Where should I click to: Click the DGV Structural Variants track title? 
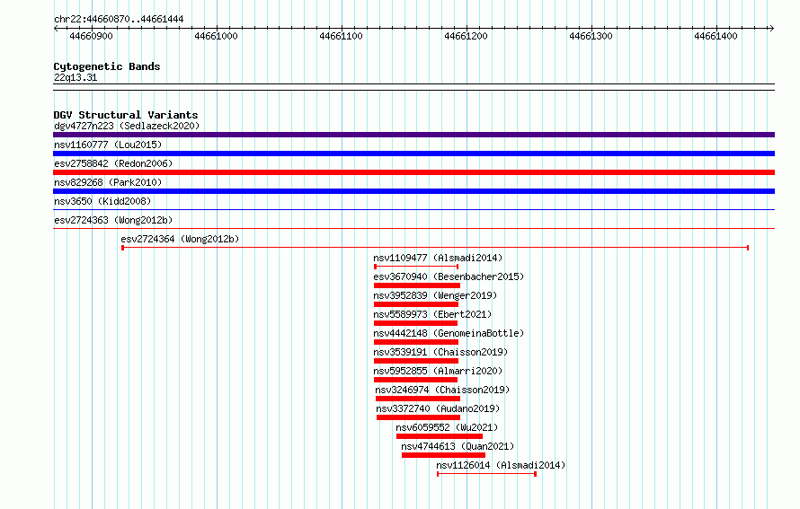tap(126, 115)
